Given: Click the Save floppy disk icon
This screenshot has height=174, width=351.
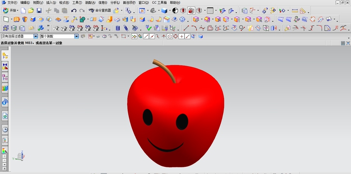Looking at the screenshot, I should click(39, 11).
